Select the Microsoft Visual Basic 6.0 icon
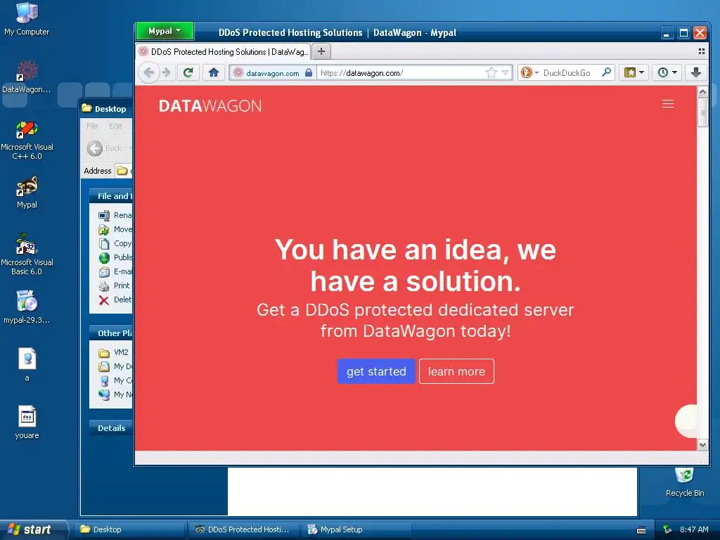 [x=27, y=255]
